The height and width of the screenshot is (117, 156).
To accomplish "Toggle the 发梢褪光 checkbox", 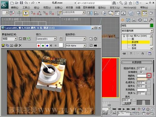I will [x=141, y=72].
